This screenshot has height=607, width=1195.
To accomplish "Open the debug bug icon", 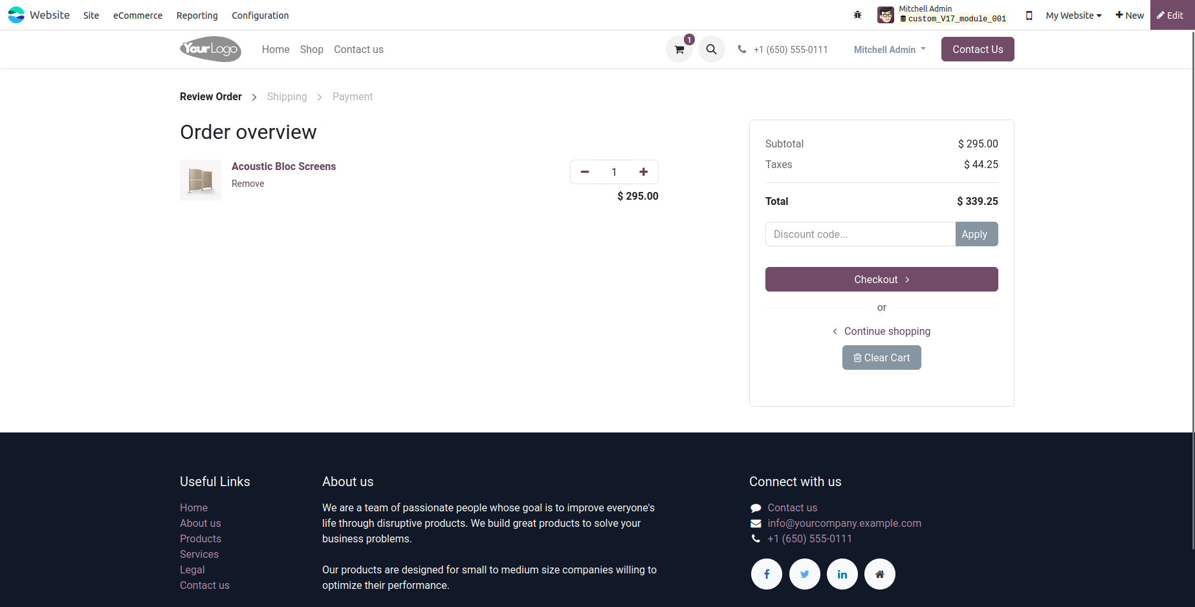I will click(857, 16).
